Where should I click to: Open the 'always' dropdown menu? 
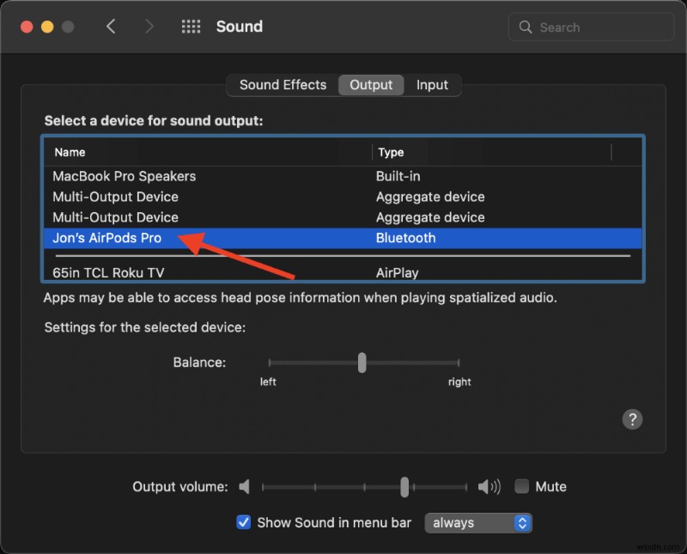(x=478, y=522)
